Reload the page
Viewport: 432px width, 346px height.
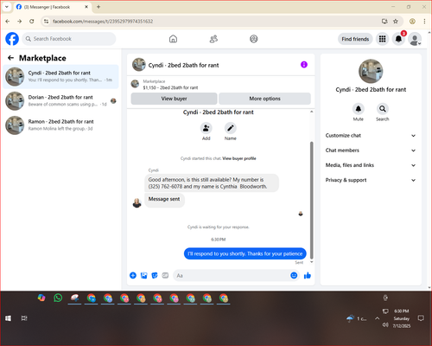(x=32, y=22)
